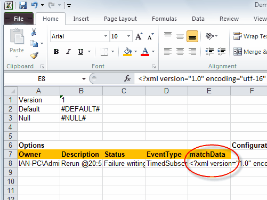Switch to the Insert tab

tap(81, 19)
